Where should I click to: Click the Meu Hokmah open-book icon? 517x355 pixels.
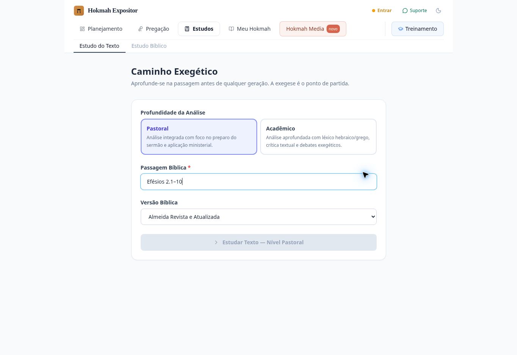click(x=231, y=29)
